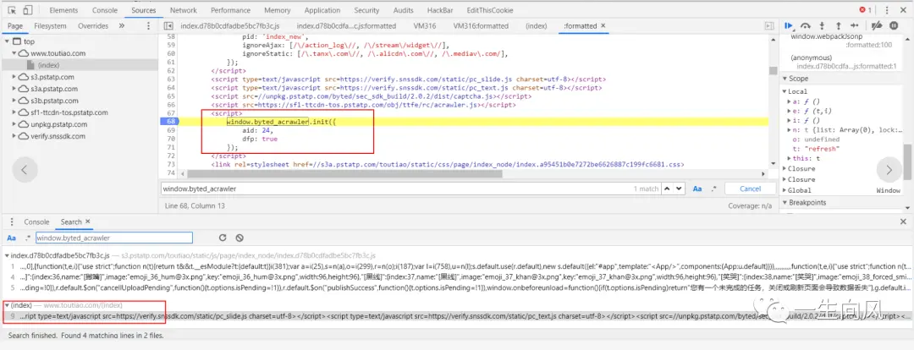This screenshot has width=914, height=350.
Task: Switch navigator to Filesystem tab
Action: [51, 26]
